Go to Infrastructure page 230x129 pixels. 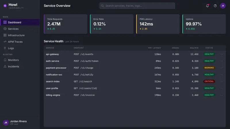(20, 35)
